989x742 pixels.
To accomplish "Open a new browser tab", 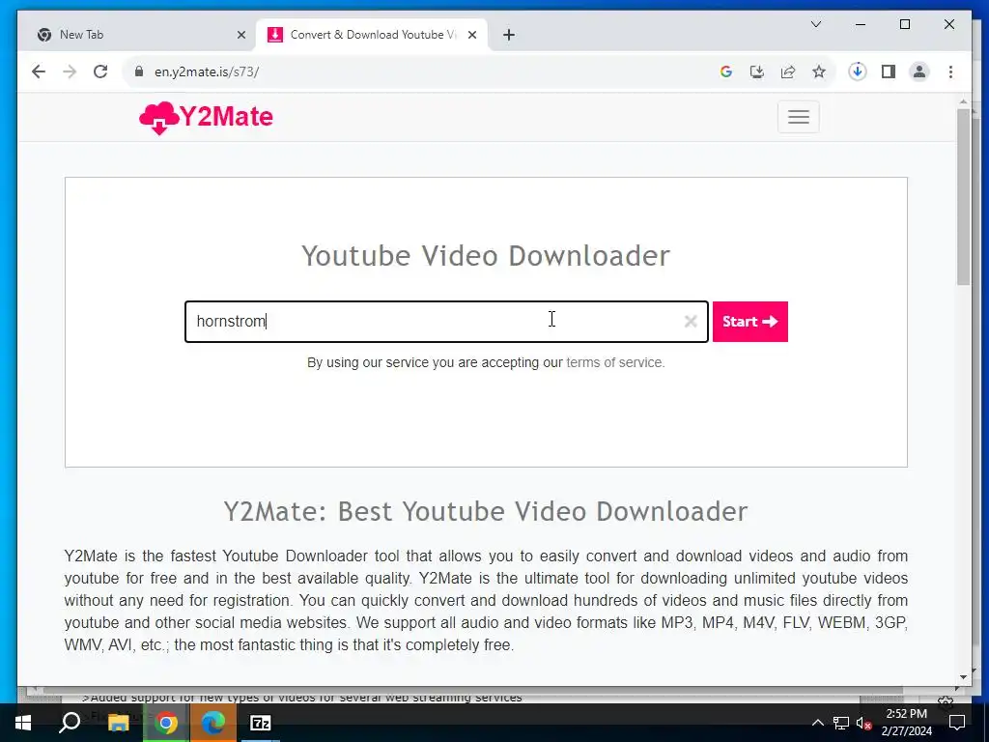I will (509, 35).
